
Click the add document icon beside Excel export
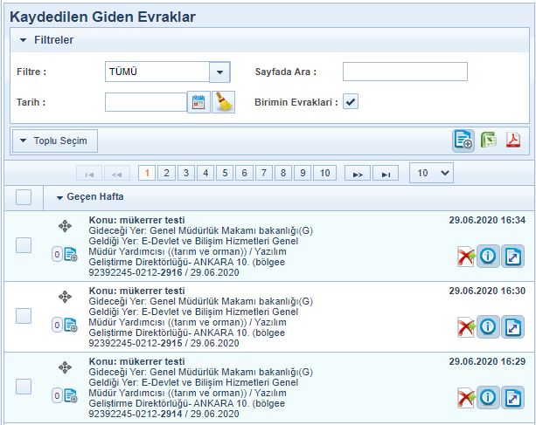click(463, 141)
